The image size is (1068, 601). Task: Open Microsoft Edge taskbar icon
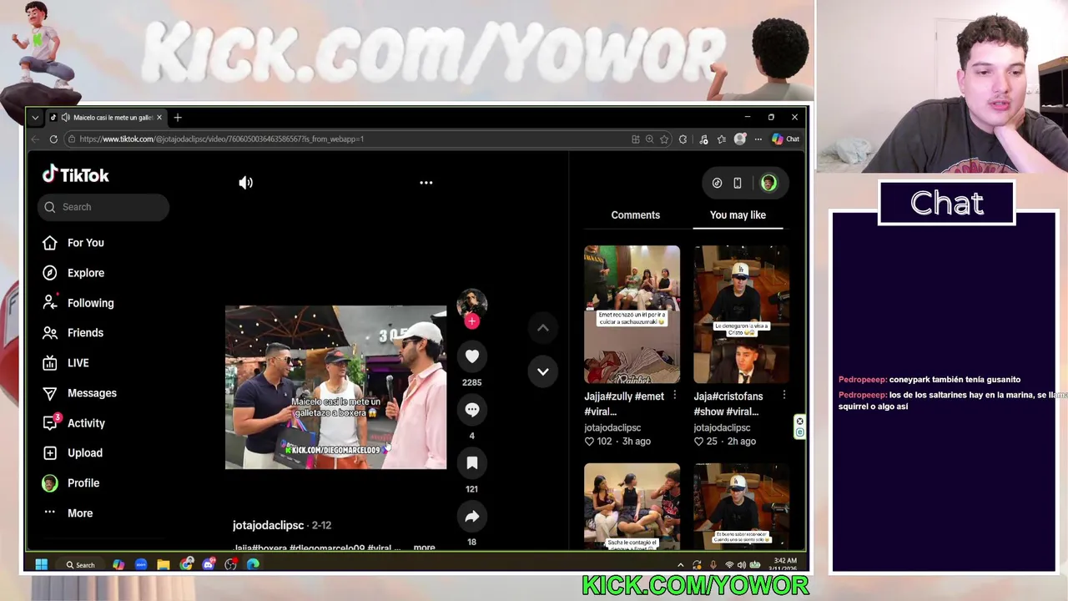253,565
